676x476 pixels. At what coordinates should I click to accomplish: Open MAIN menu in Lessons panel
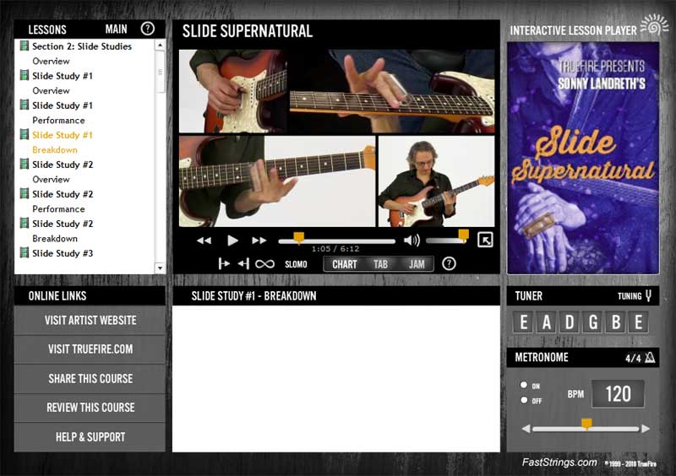[x=116, y=30]
